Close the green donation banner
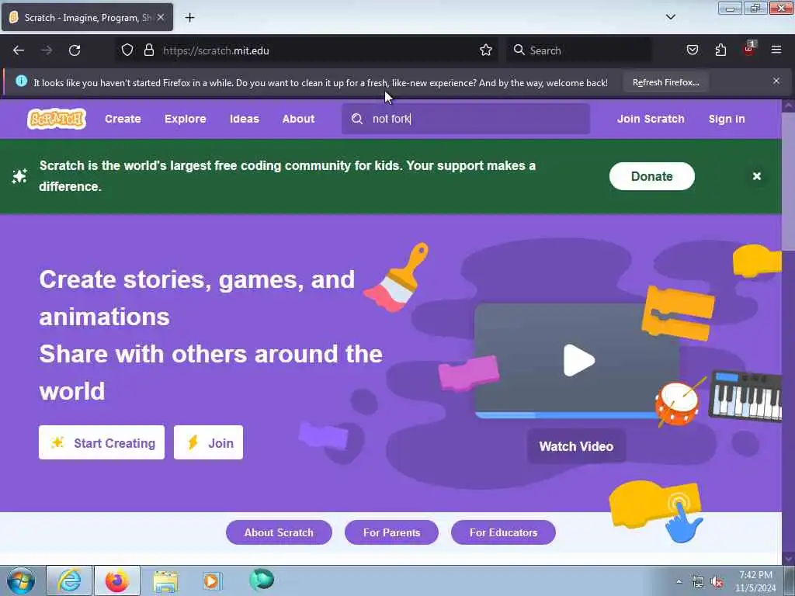The width and height of the screenshot is (795, 596). click(x=756, y=176)
